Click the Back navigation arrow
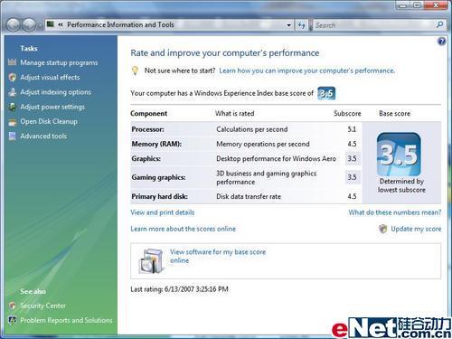The image size is (452, 339). point(14,25)
